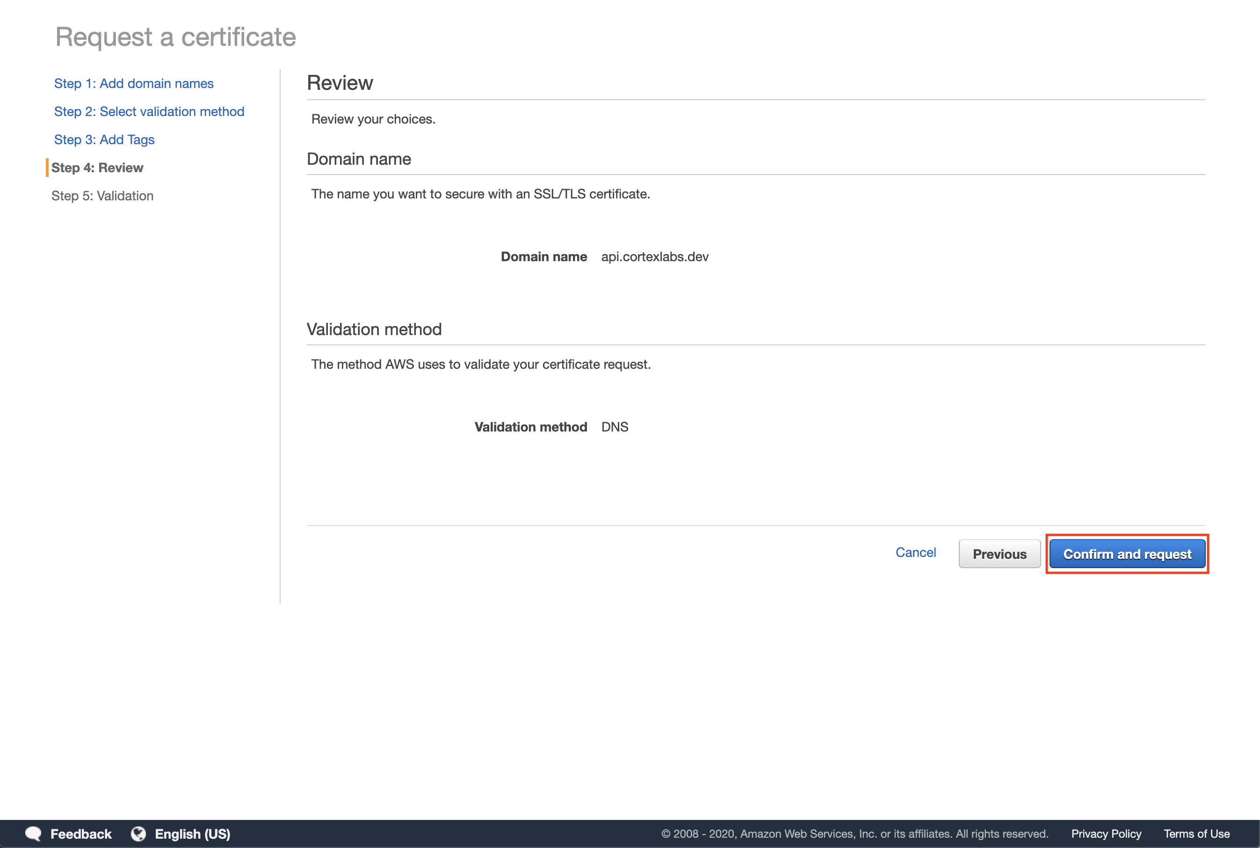Click the Feedback speech bubble icon
1260x848 pixels.
(x=34, y=833)
